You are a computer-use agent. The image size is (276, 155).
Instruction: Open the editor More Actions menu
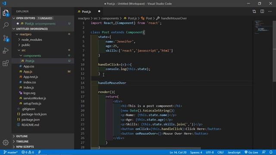pos(270,12)
